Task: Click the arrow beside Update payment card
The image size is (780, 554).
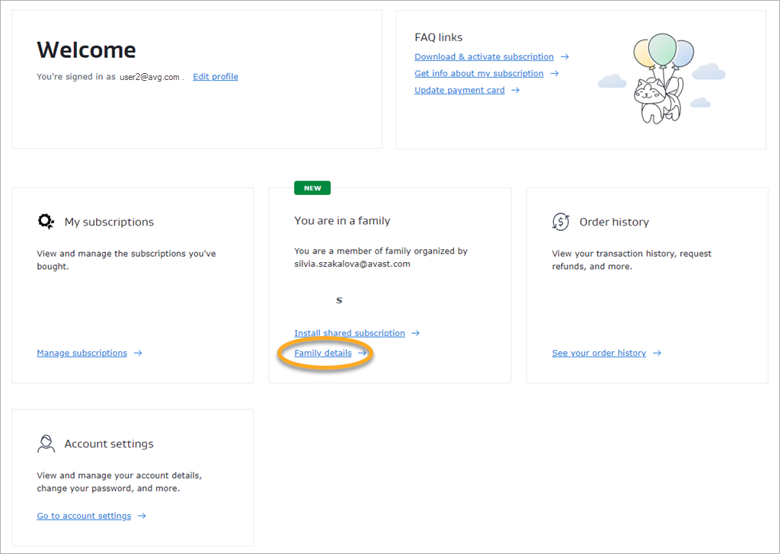Action: [x=516, y=91]
